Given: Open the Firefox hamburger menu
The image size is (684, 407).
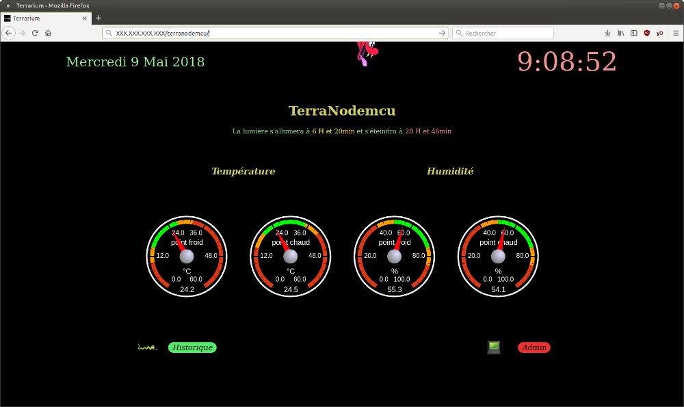Looking at the screenshot, I should coord(674,33).
